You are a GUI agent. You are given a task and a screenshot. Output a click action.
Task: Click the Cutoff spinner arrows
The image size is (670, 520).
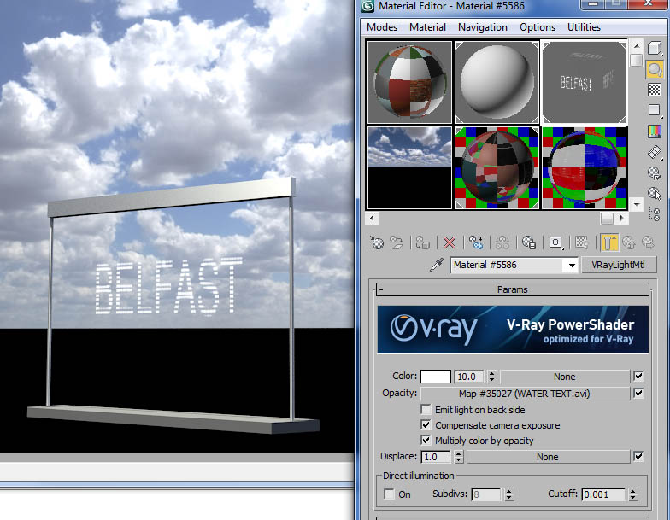tap(632, 494)
